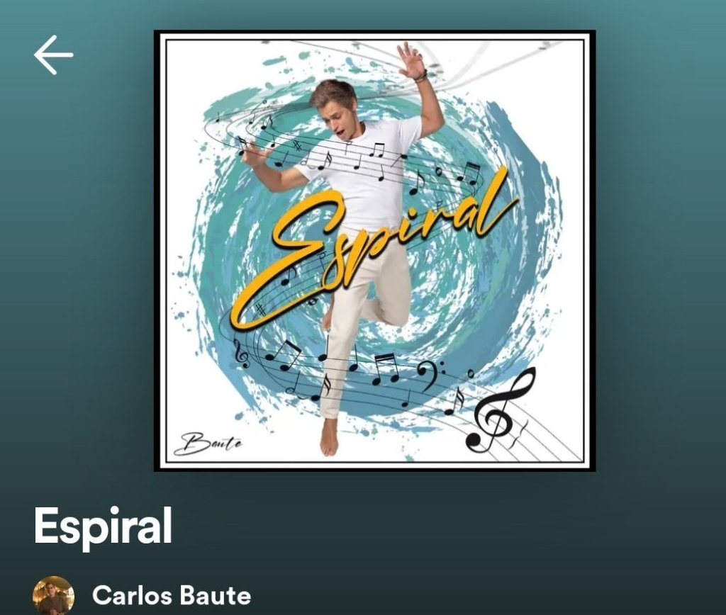Image resolution: width=726 pixels, height=615 pixels.
Task: Click the beamed notes beside bass clef
Action: [385, 369]
